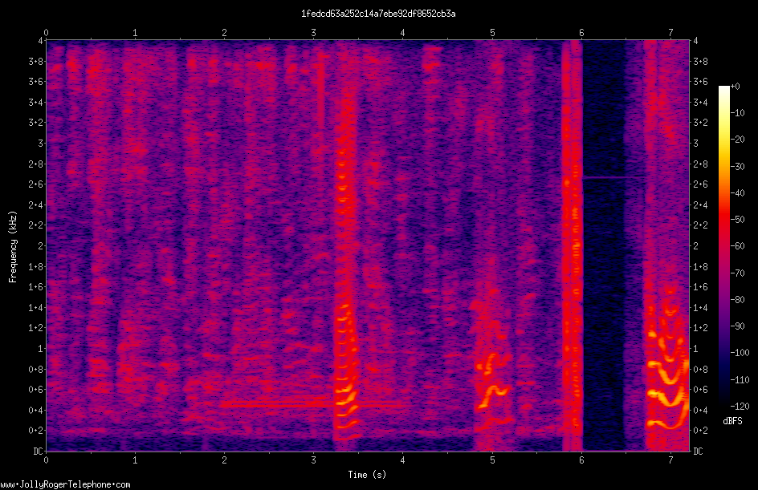This screenshot has width=758, height=490.
Task: Click the -90 color scale label
Action: (x=738, y=326)
